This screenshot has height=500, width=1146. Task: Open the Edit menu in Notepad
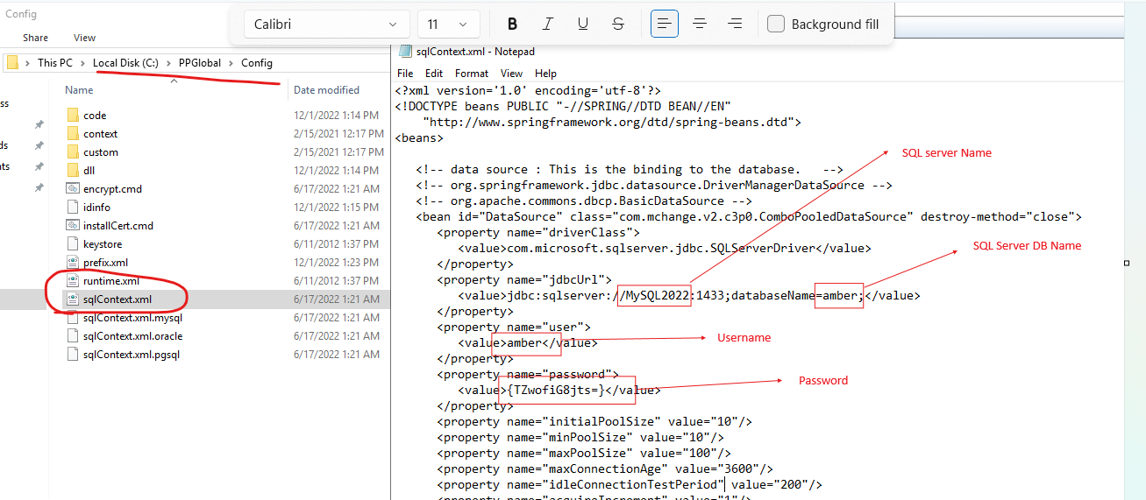pyautogui.click(x=434, y=74)
